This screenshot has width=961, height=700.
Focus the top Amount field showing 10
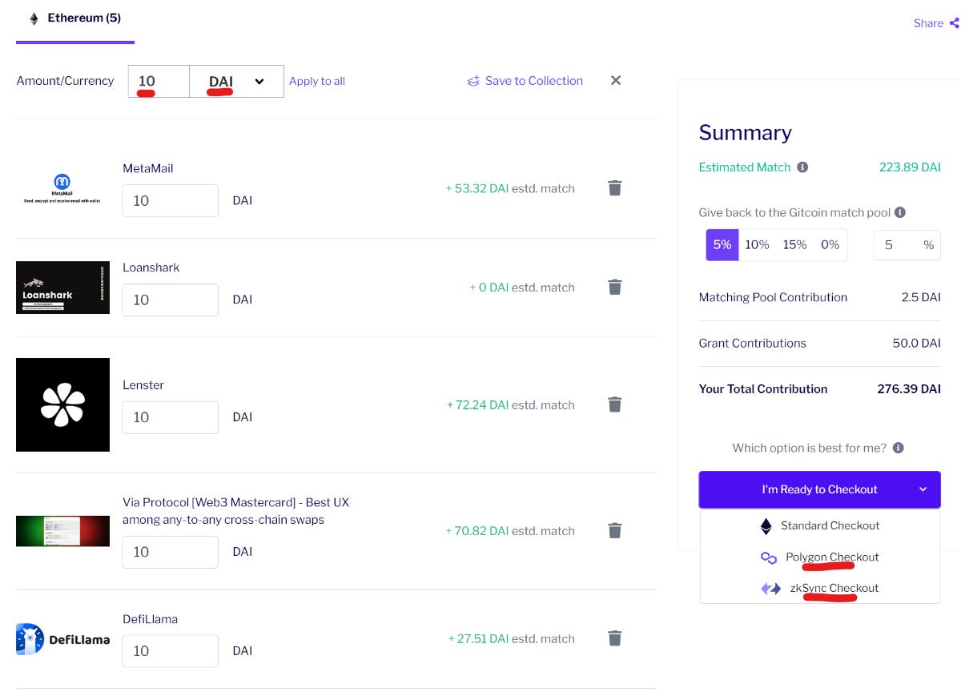coord(159,81)
